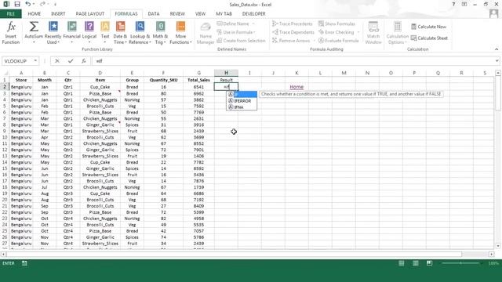Confirm the formula with the checkmark icon
The width and height of the screenshot is (502, 282).
71,61
